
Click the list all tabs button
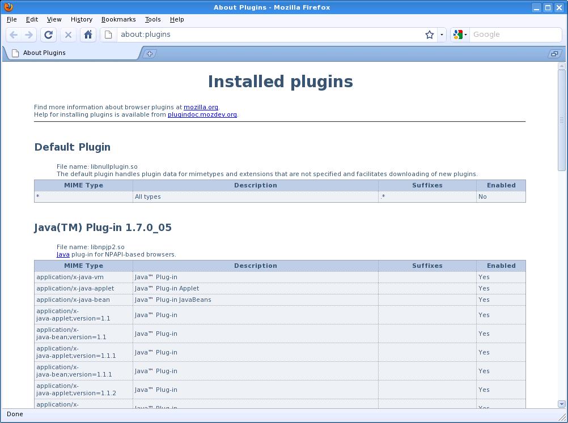(554, 54)
